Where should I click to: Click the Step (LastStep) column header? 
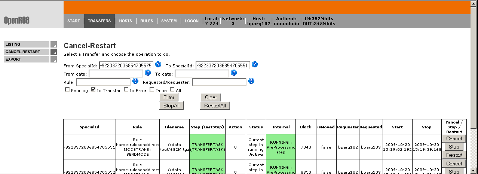click(208, 127)
